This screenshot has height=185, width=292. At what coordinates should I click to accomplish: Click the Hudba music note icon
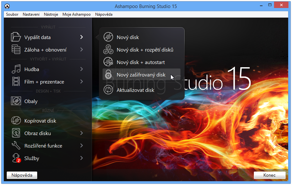16,69
